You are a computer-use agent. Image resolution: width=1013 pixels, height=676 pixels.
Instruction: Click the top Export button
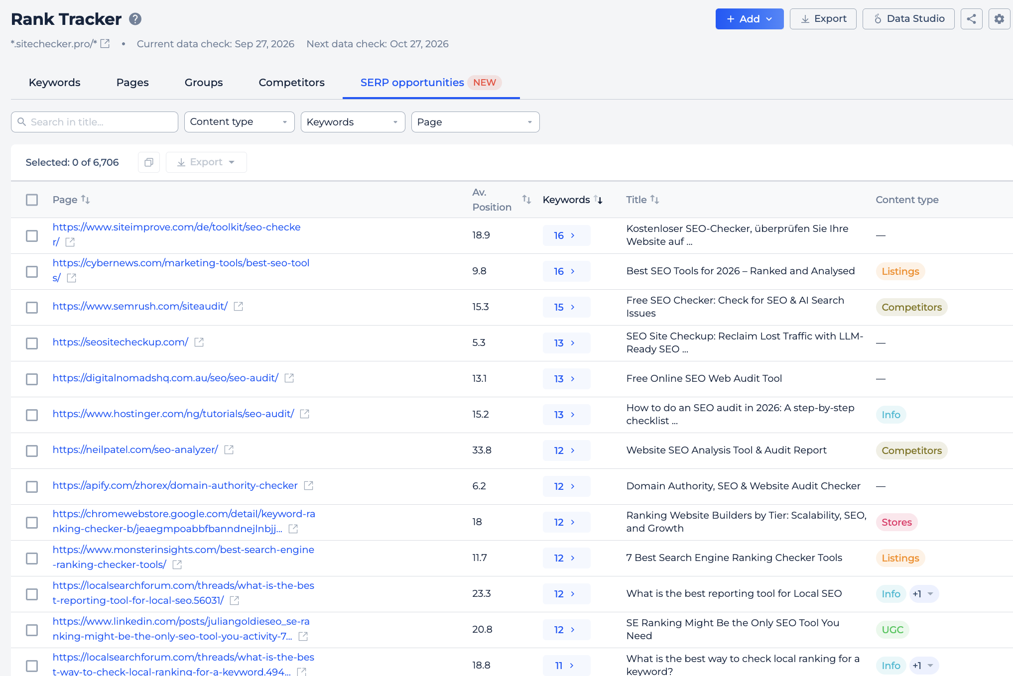pos(823,19)
